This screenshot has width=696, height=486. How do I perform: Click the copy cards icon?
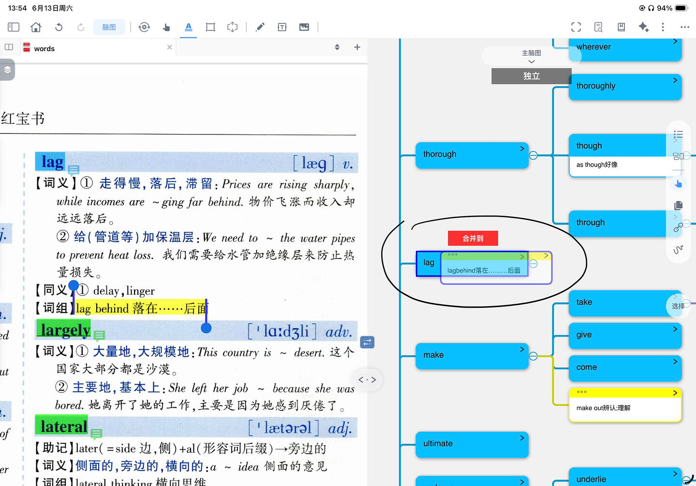(679, 205)
